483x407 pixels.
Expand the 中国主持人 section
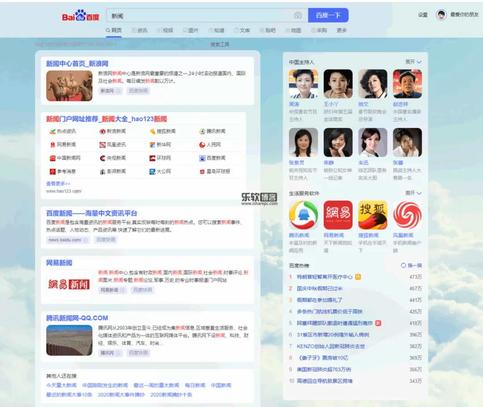coord(413,62)
